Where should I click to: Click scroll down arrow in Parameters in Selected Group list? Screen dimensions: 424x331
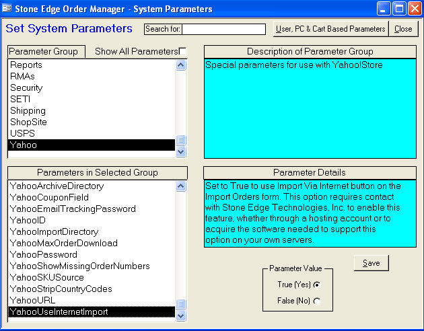(181, 316)
